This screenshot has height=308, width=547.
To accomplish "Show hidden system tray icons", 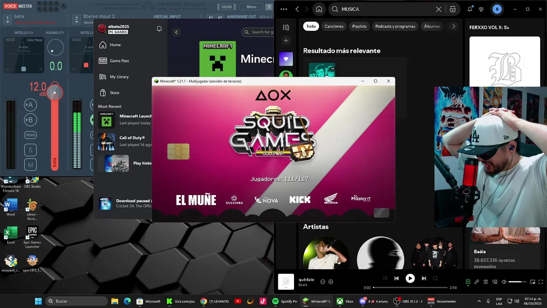I will [x=479, y=301].
